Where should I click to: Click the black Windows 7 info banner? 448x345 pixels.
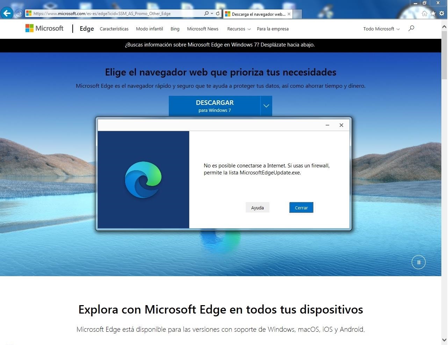(221, 45)
